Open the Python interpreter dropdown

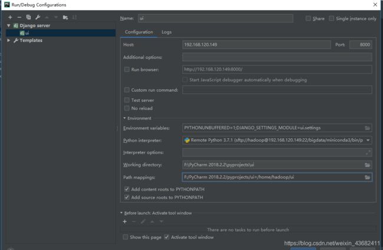tap(368, 140)
